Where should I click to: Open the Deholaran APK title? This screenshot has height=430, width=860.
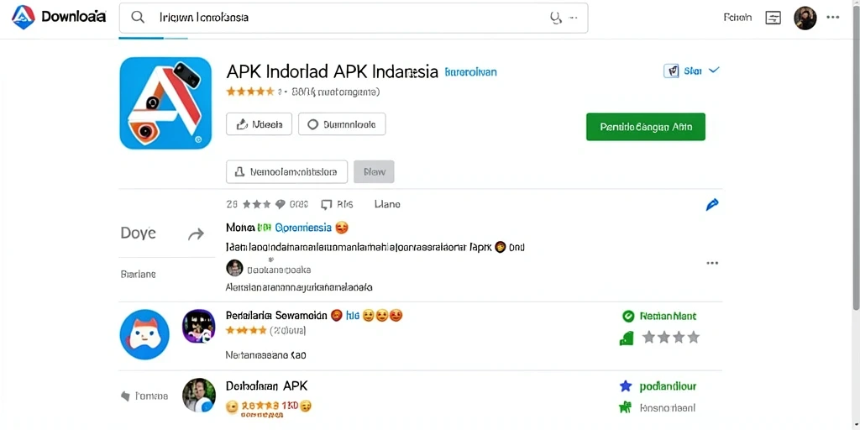click(266, 385)
